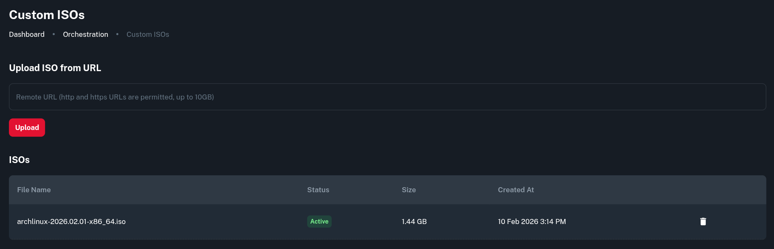The height and width of the screenshot is (249, 774).
Task: Select the Custom ISOs breadcrumb item
Action: (148, 34)
